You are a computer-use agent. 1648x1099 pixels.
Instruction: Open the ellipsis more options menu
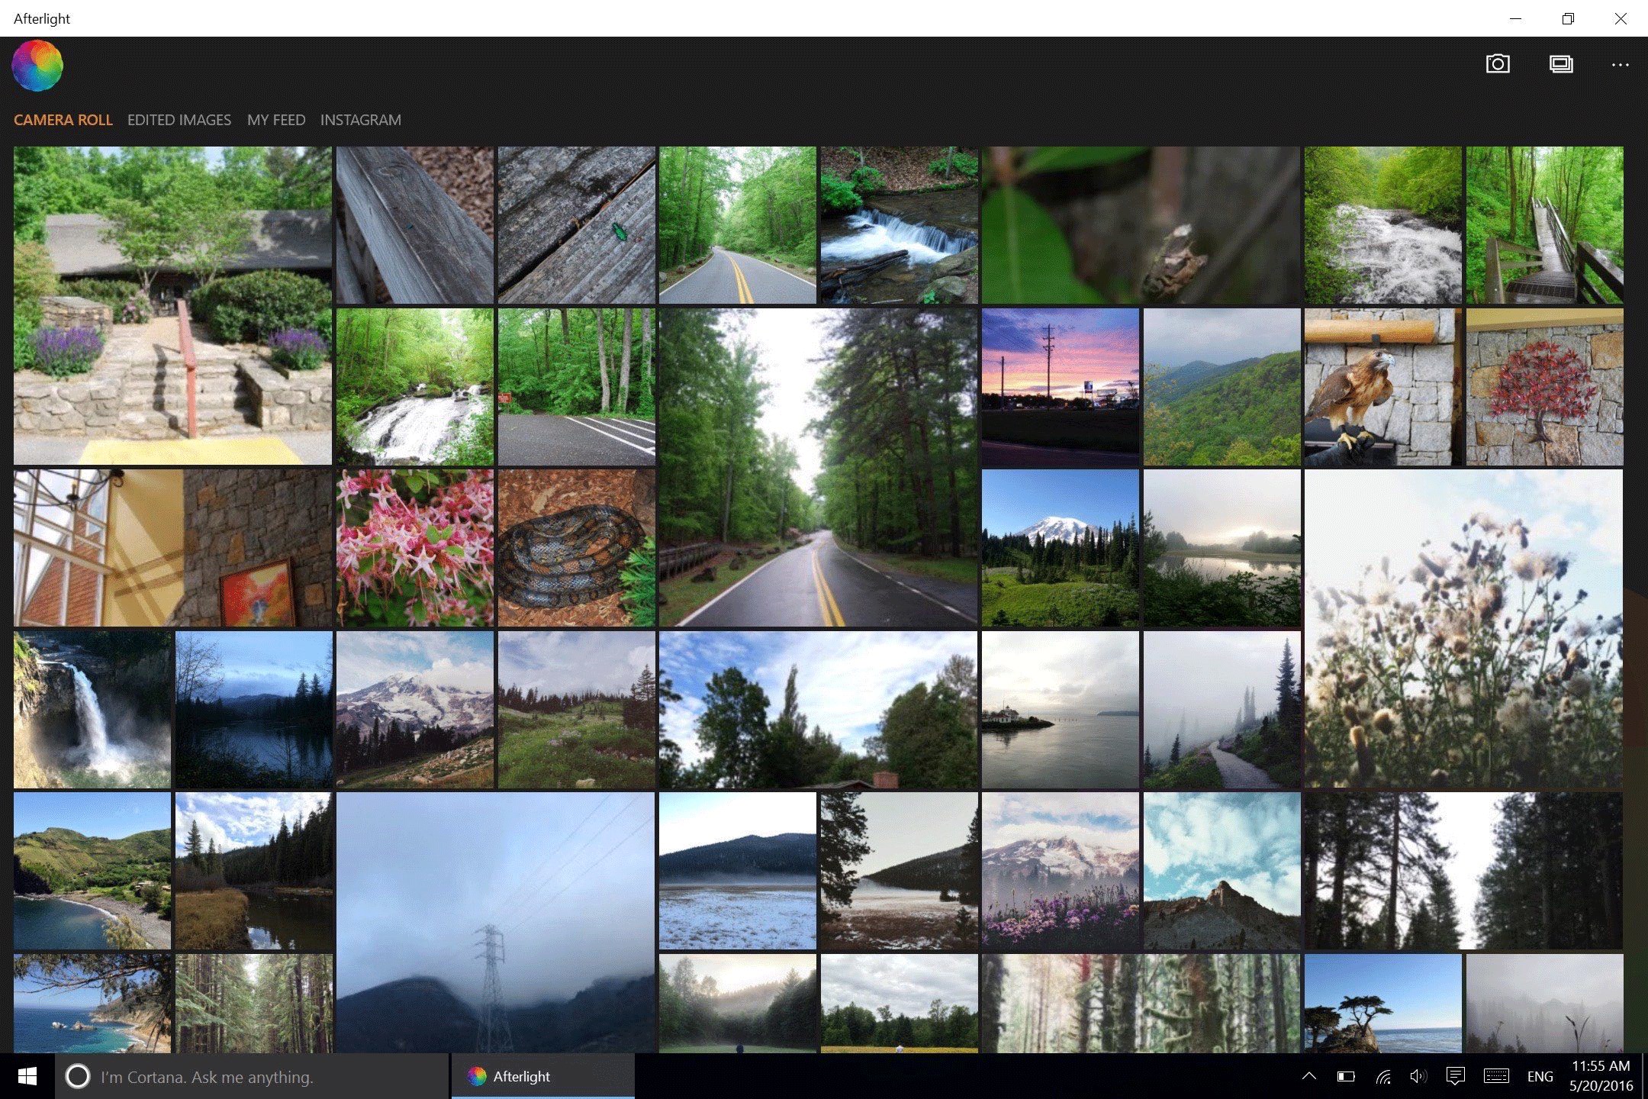click(x=1620, y=65)
